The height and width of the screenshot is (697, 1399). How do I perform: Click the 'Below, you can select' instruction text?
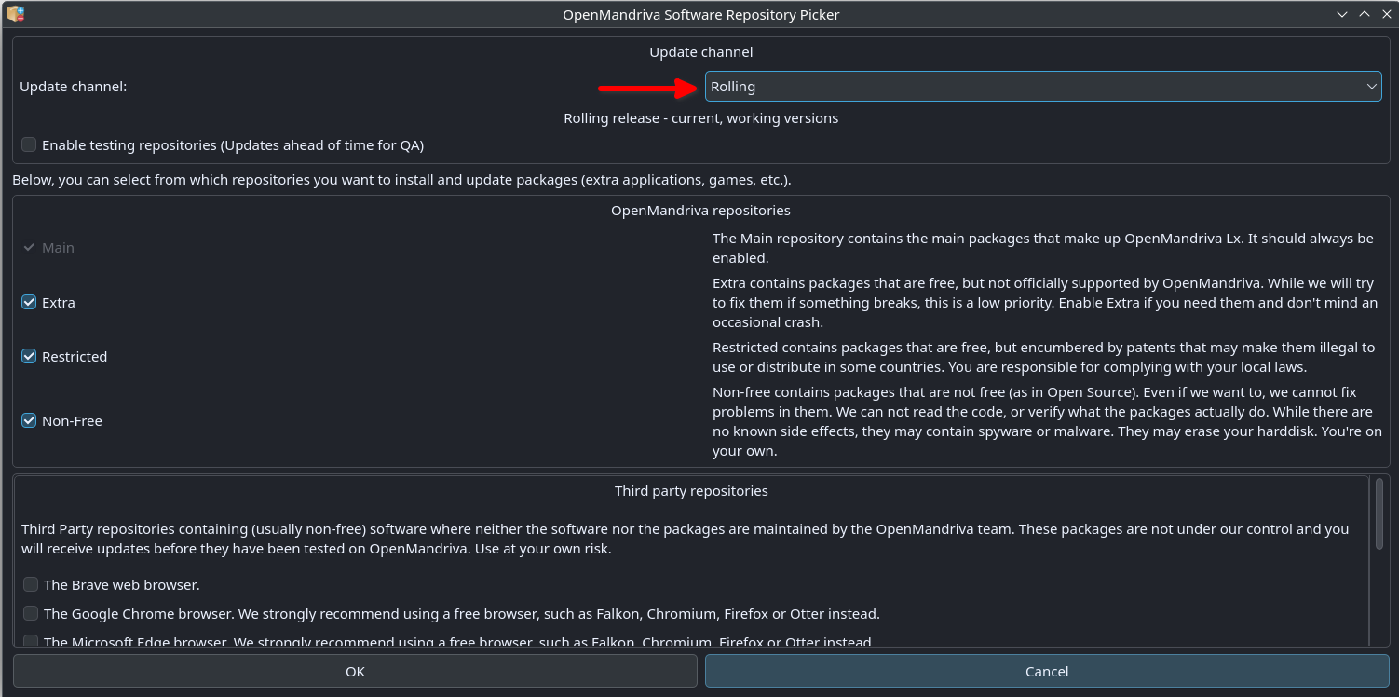click(x=401, y=179)
